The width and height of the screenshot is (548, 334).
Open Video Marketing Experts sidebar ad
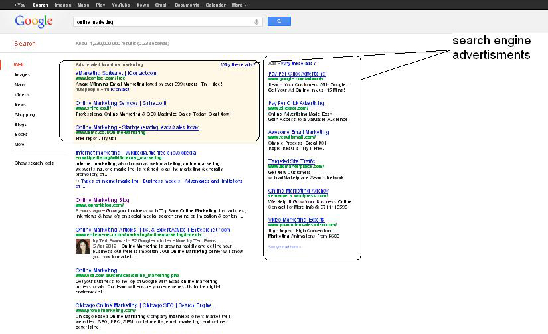click(296, 220)
